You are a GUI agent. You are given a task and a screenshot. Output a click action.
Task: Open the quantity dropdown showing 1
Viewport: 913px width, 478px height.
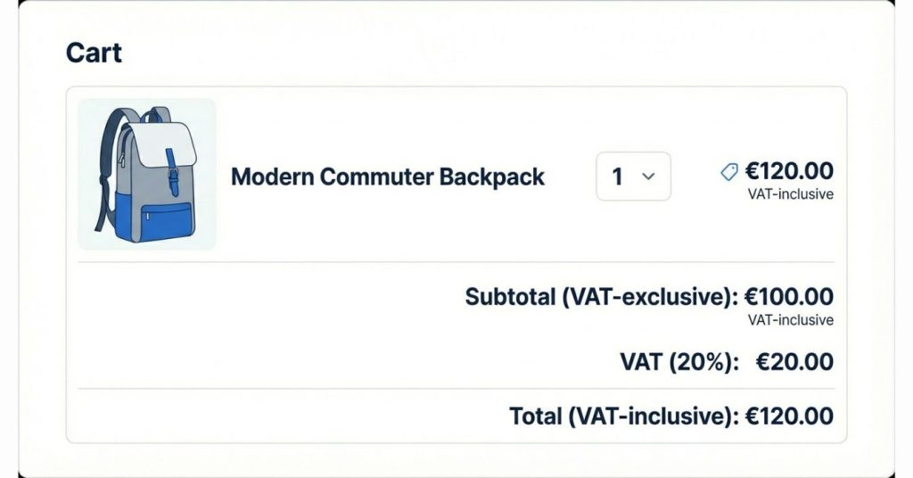click(633, 177)
